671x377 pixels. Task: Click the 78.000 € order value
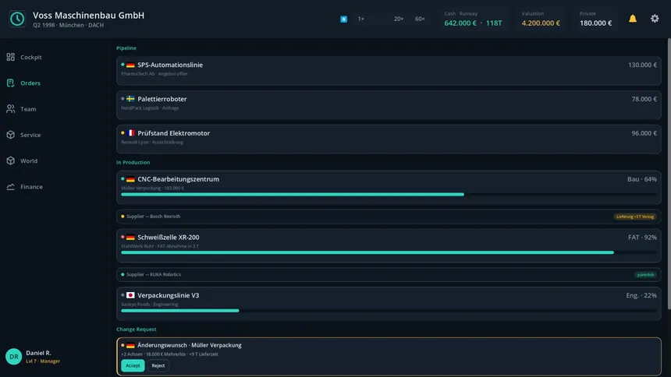click(644, 99)
